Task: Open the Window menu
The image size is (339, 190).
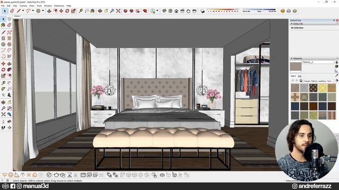Action: [48, 6]
